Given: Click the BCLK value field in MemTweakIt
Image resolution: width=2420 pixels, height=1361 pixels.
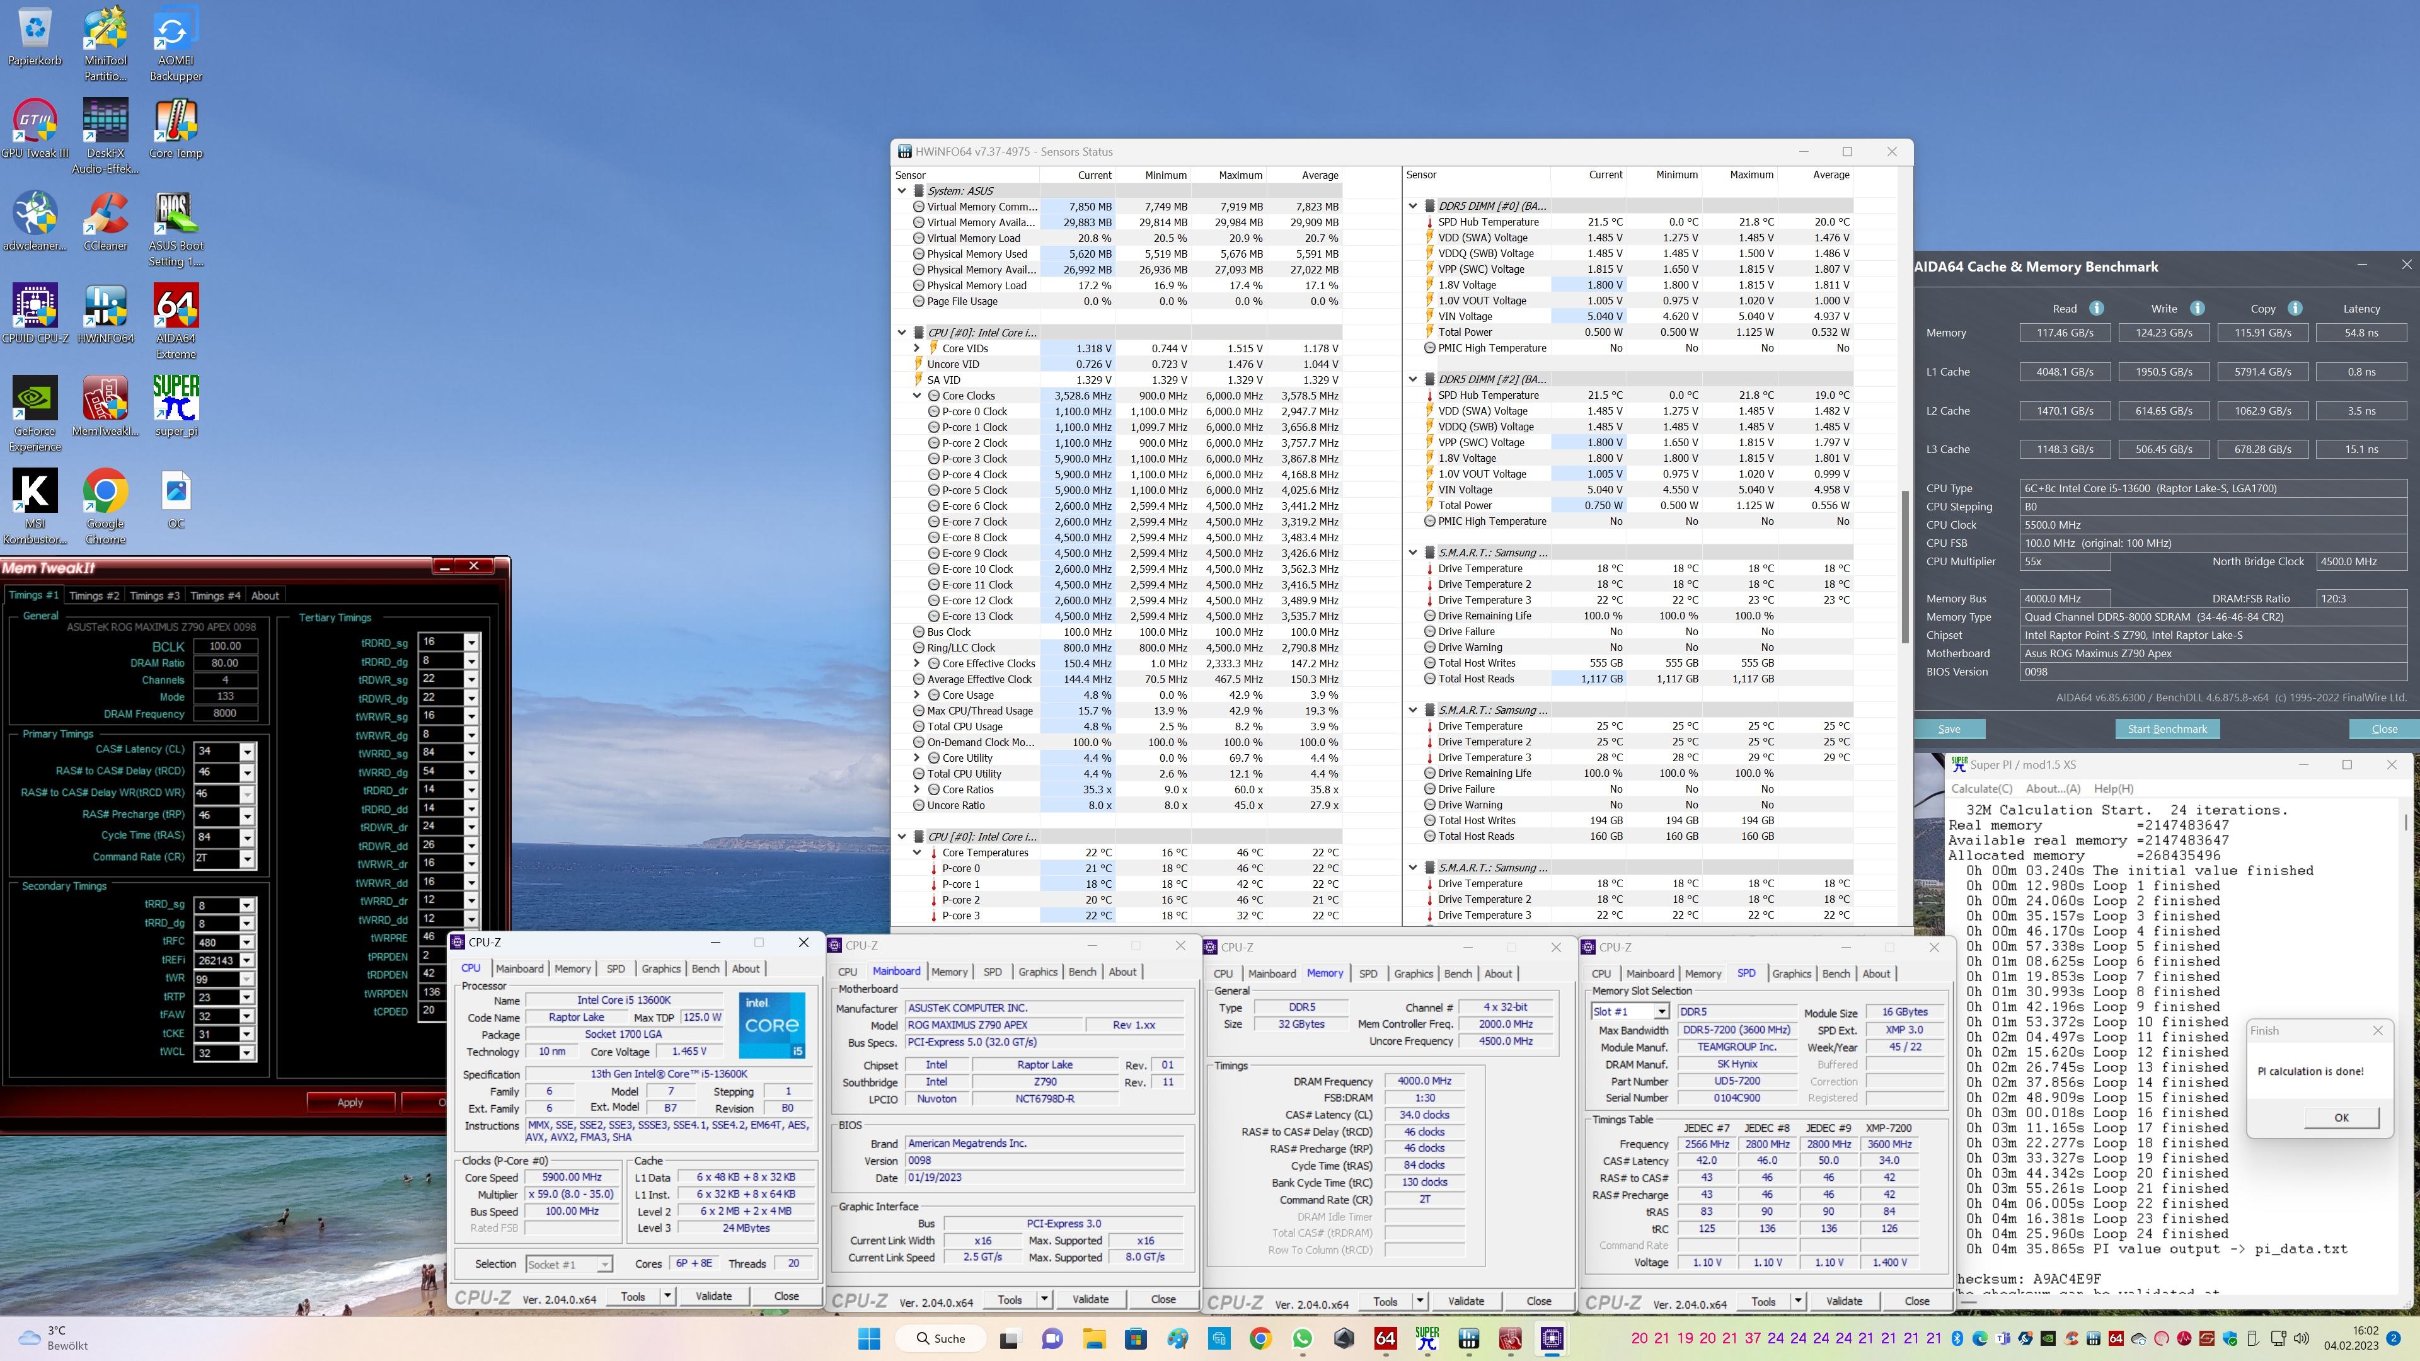Looking at the screenshot, I should (x=224, y=645).
